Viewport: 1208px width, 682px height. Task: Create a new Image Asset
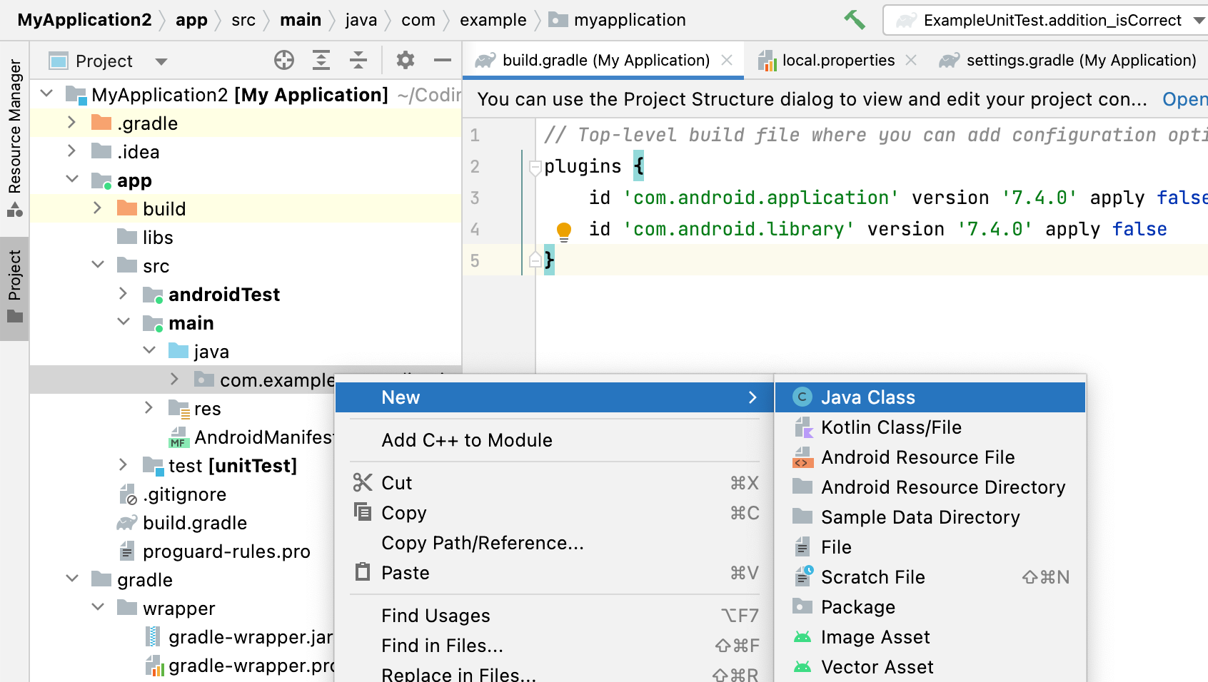[x=930, y=637]
